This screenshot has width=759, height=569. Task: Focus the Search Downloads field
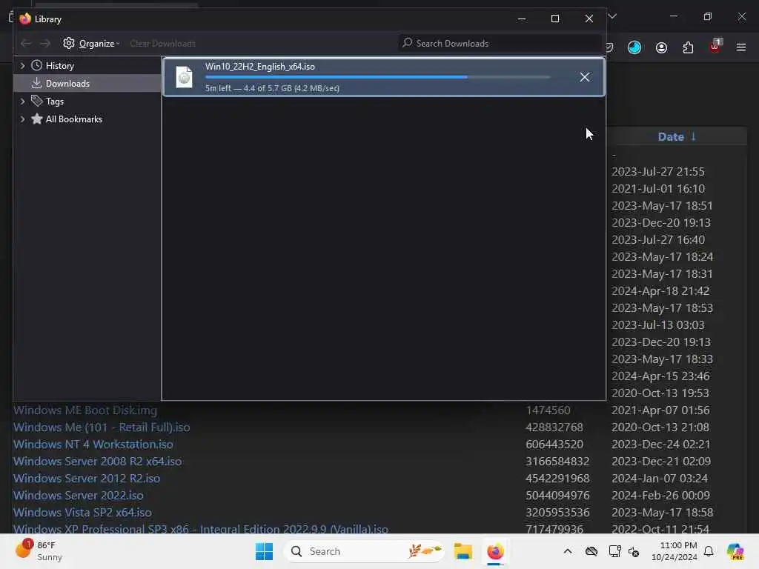coord(500,44)
